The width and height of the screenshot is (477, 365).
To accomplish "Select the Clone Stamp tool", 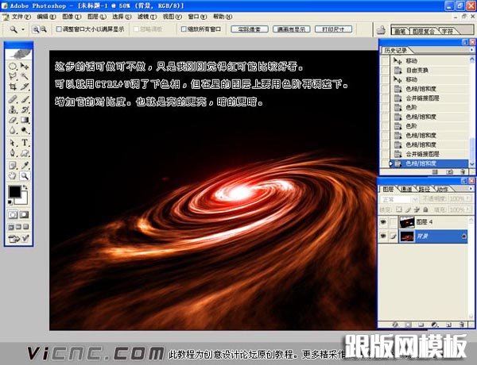I will coord(13,109).
